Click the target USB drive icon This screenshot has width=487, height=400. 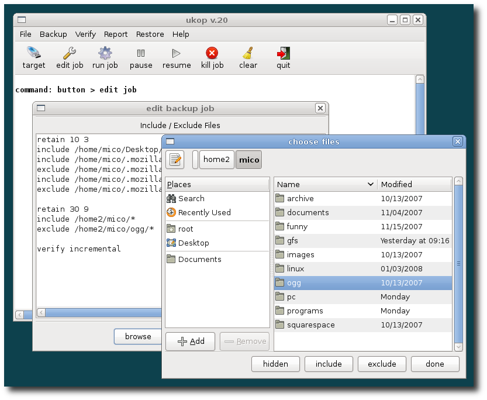coord(33,53)
